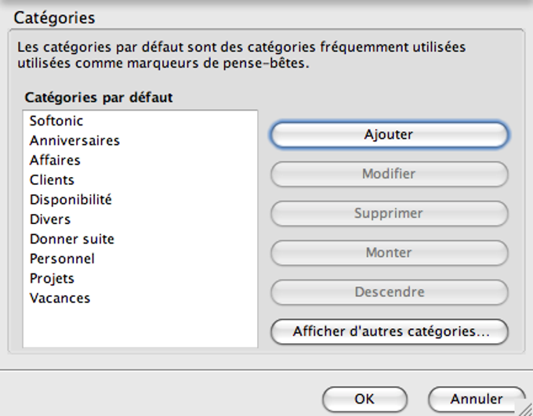Click the Ajouter button
This screenshot has width=533, height=416.
(389, 135)
